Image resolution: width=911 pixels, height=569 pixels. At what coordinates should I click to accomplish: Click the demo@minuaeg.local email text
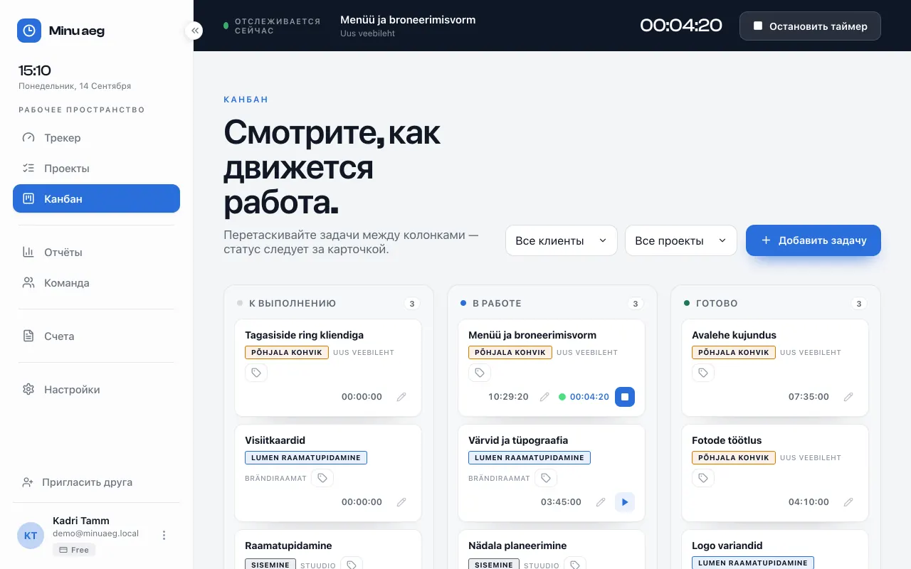point(95,533)
